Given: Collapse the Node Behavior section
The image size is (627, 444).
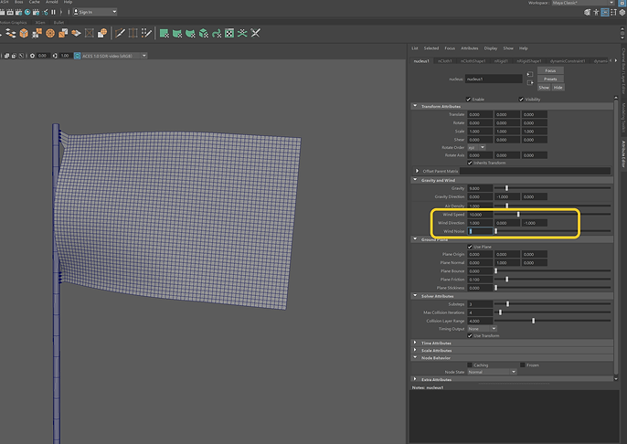Looking at the screenshot, I should click(415, 358).
